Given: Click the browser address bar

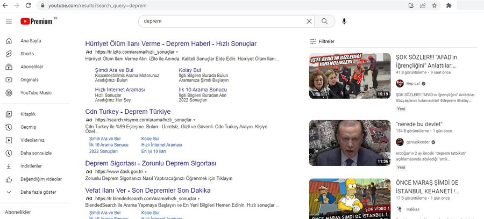Looking at the screenshot, I should 215,5.
